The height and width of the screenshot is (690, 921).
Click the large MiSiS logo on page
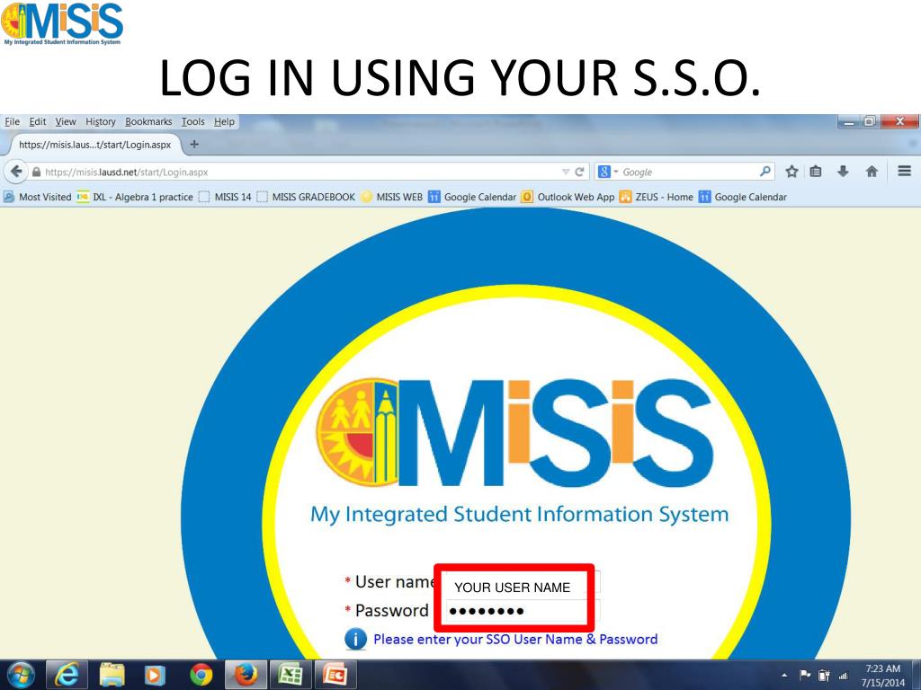514,432
